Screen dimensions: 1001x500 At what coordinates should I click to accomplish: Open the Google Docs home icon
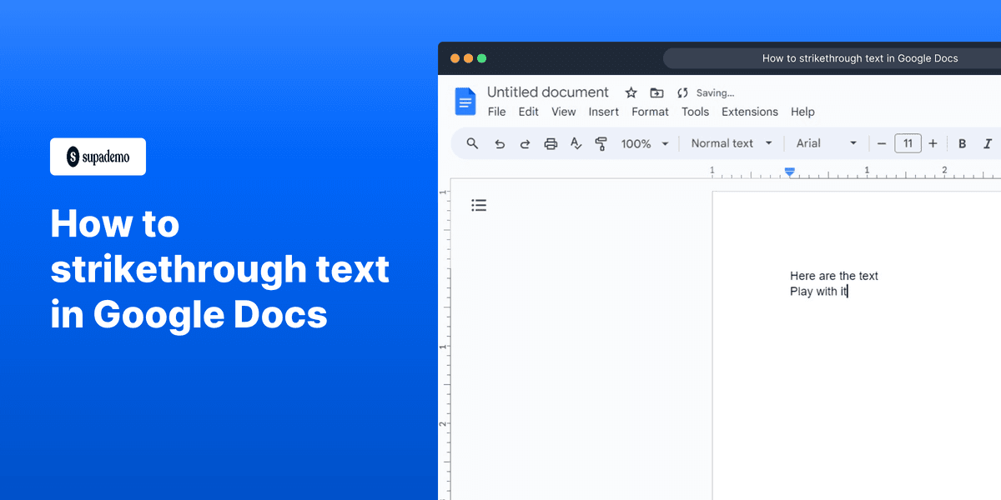point(465,101)
